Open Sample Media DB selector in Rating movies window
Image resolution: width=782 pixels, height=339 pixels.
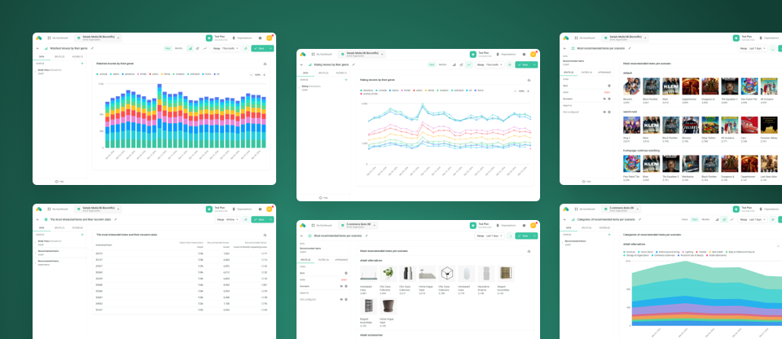click(x=362, y=54)
